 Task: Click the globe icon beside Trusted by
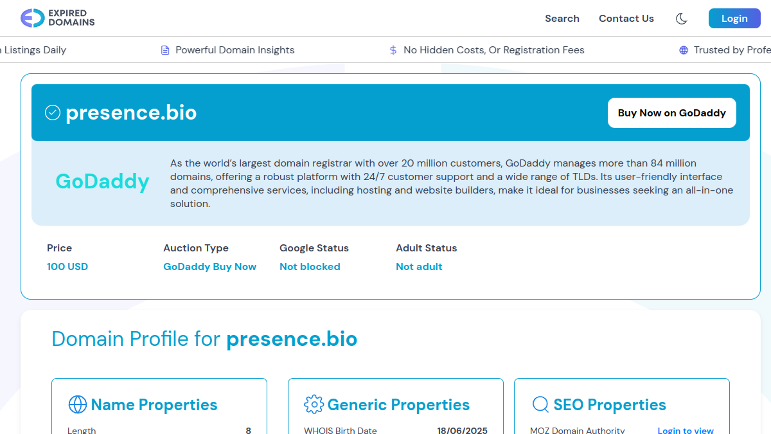pos(684,50)
